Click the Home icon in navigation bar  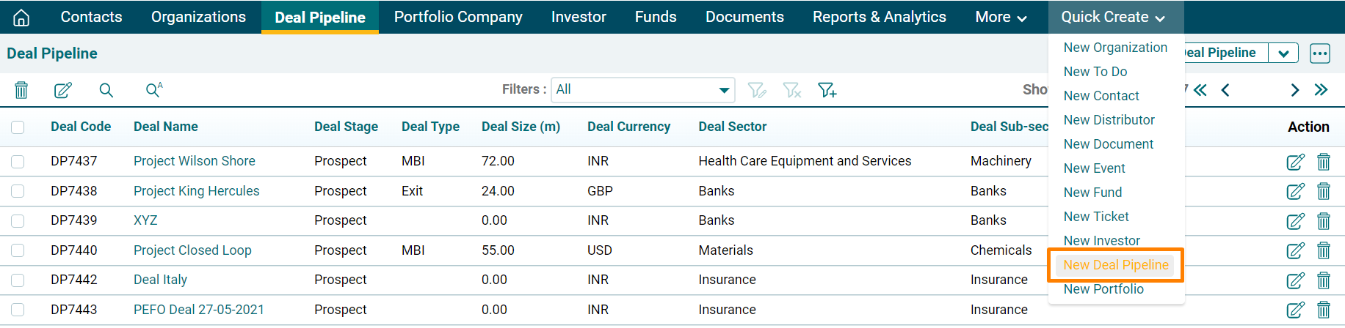click(x=21, y=17)
